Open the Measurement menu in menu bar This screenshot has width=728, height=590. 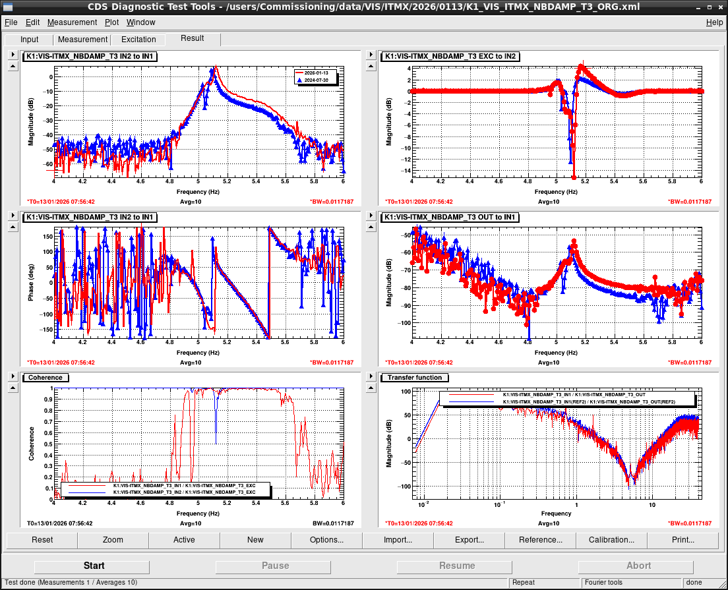pos(72,22)
